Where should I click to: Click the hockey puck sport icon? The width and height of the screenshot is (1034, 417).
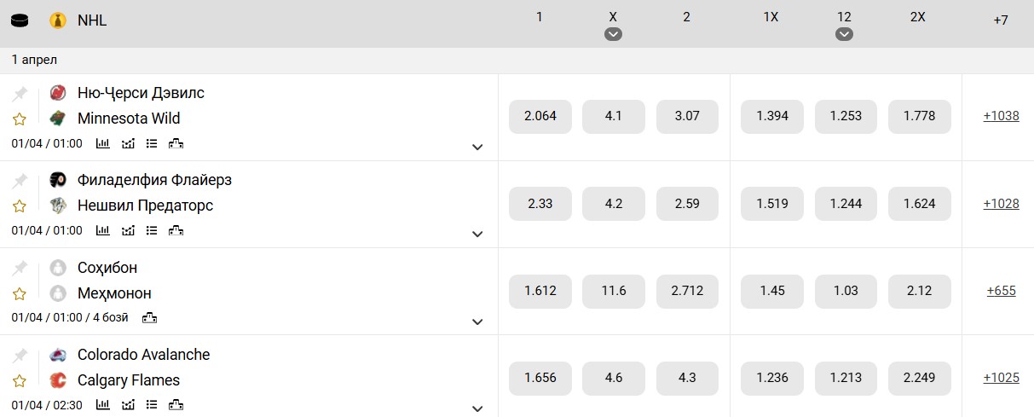click(20, 20)
